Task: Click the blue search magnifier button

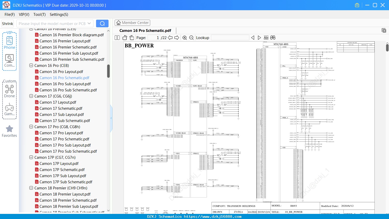Action: point(102,23)
